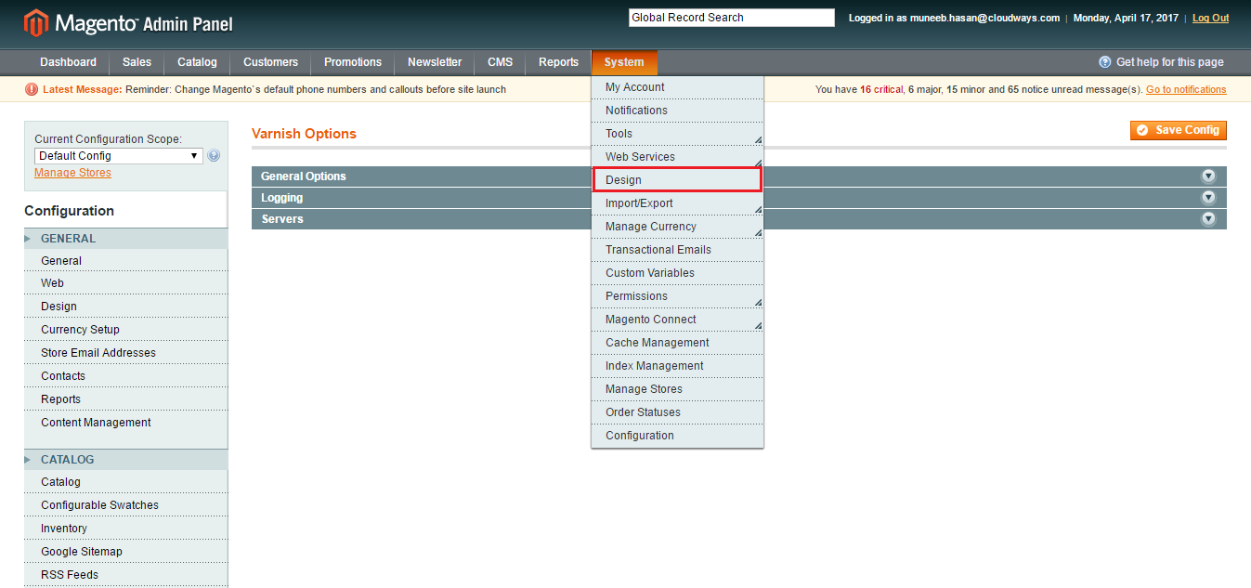The width and height of the screenshot is (1251, 588).
Task: Click the Manage Stores link under scope
Action: click(x=72, y=173)
